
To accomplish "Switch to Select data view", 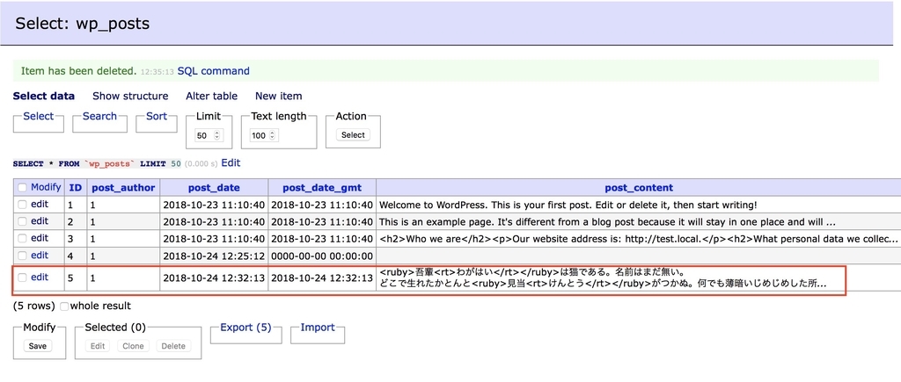I will tap(44, 96).
